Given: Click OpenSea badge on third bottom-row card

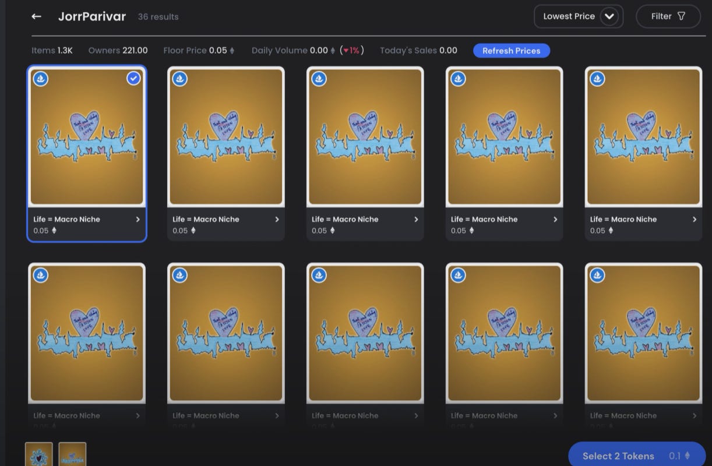Looking at the screenshot, I should [x=319, y=275].
